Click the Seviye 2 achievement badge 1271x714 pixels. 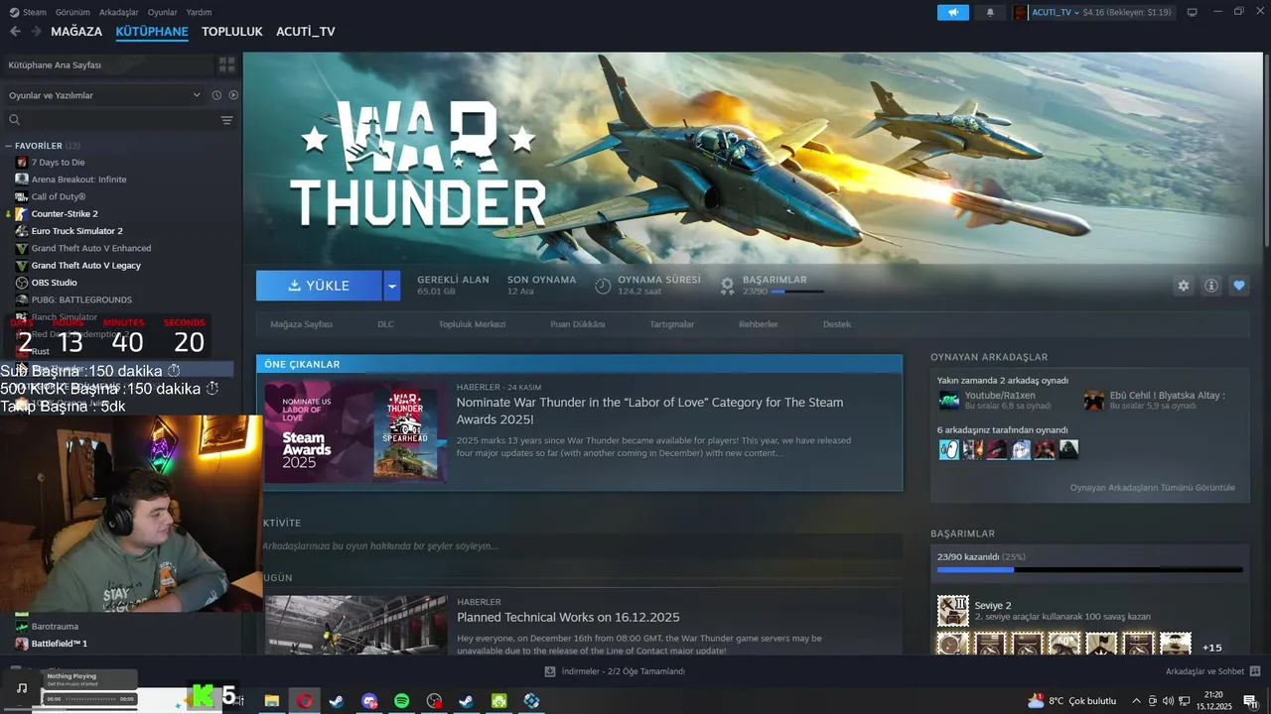coord(952,611)
